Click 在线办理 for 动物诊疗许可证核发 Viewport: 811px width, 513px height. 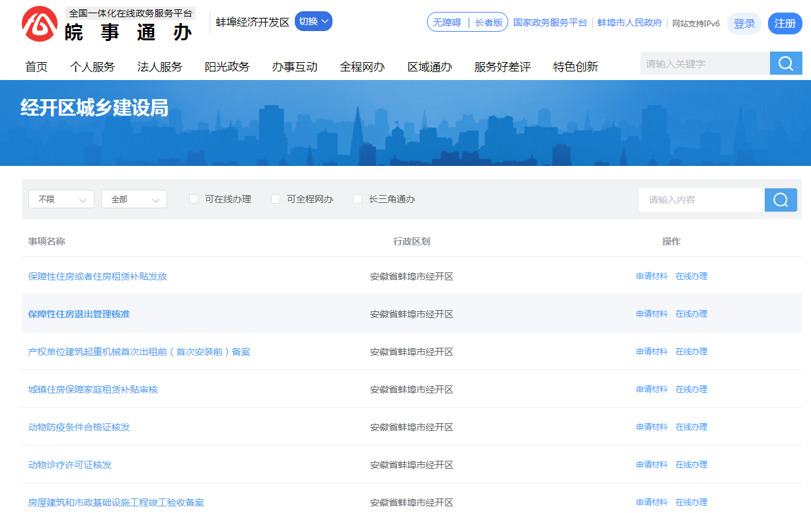tap(691, 465)
